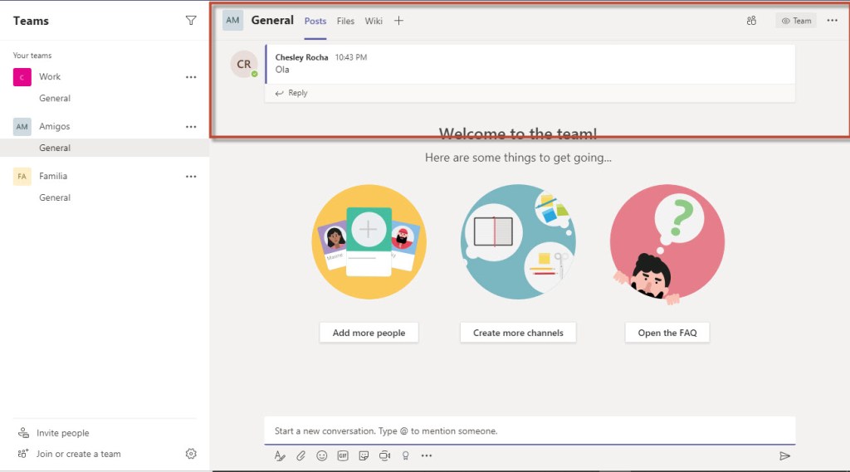Click the Create more channels button

tap(518, 333)
